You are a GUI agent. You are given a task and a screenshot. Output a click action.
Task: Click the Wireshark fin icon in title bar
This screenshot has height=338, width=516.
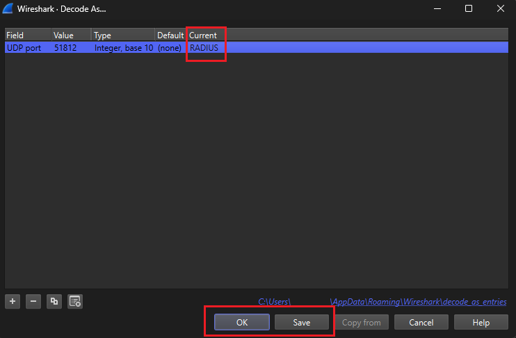click(8, 8)
